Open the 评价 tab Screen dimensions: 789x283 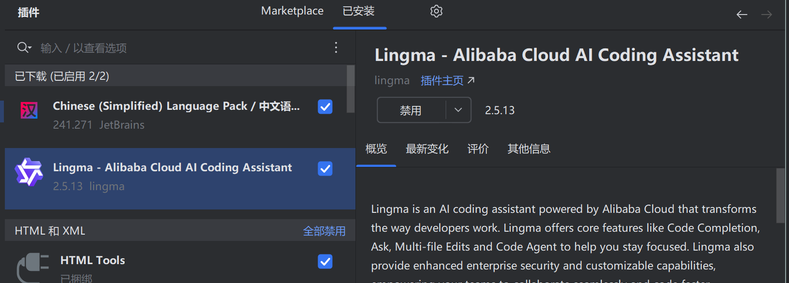pyautogui.click(x=478, y=149)
